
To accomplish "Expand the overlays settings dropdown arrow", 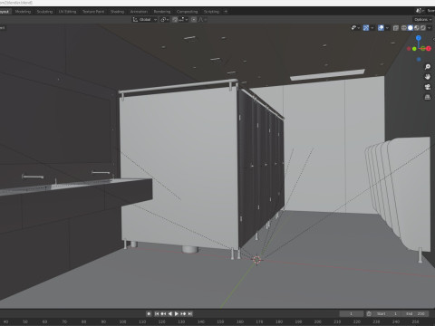I will click(387, 28).
